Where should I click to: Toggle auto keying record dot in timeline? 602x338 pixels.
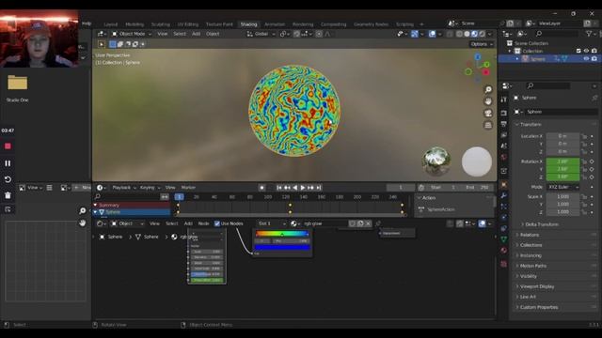(261, 188)
